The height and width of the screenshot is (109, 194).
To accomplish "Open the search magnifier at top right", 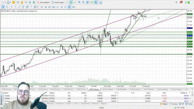I will (x=176, y=2).
